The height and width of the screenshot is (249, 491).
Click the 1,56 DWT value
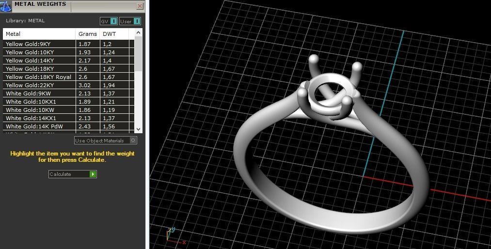(109, 126)
